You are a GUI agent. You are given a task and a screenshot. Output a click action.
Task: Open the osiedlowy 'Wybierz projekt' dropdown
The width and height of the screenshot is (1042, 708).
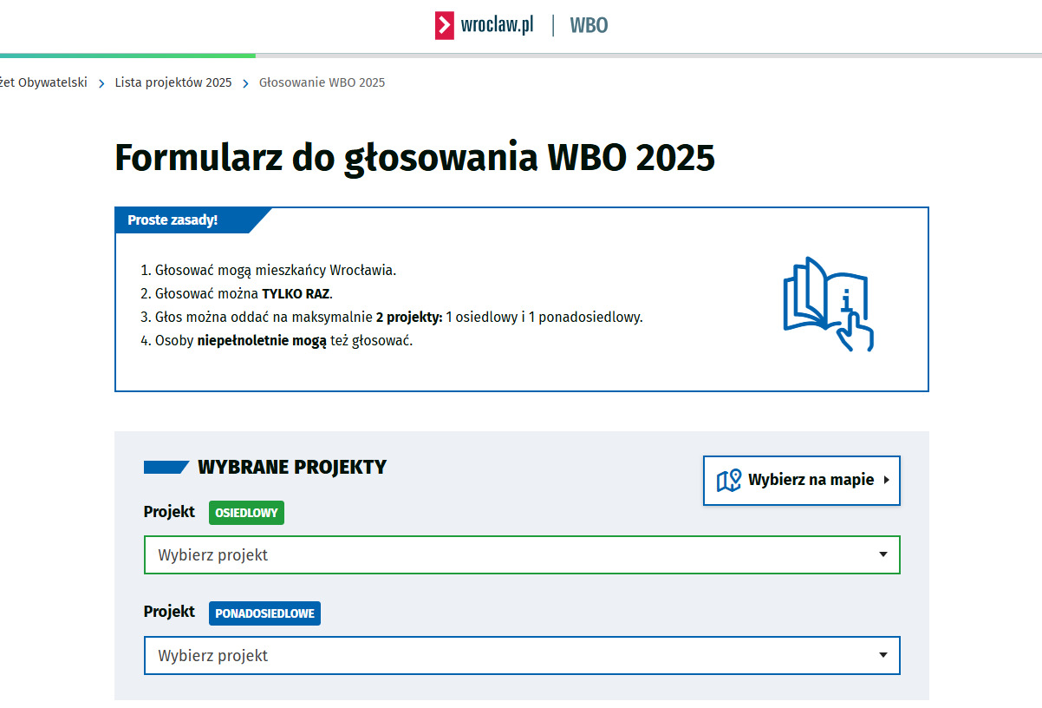click(x=511, y=555)
